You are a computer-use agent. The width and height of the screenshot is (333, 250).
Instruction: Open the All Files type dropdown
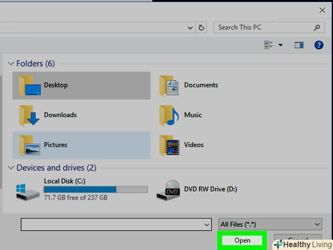pyautogui.click(x=270, y=224)
